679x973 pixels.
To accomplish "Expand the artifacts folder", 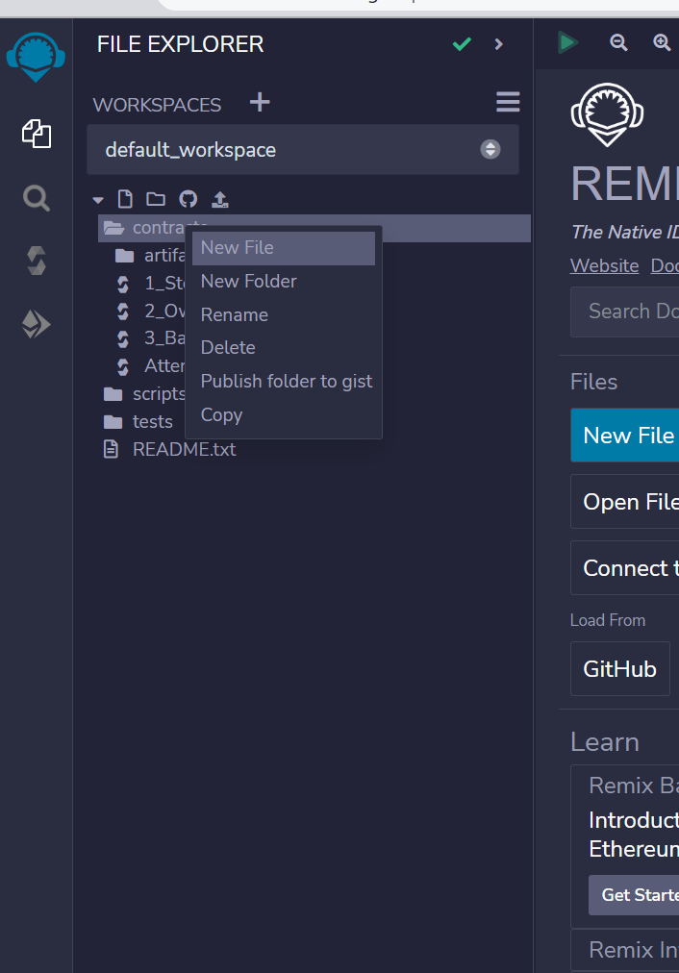I will click(x=150, y=255).
